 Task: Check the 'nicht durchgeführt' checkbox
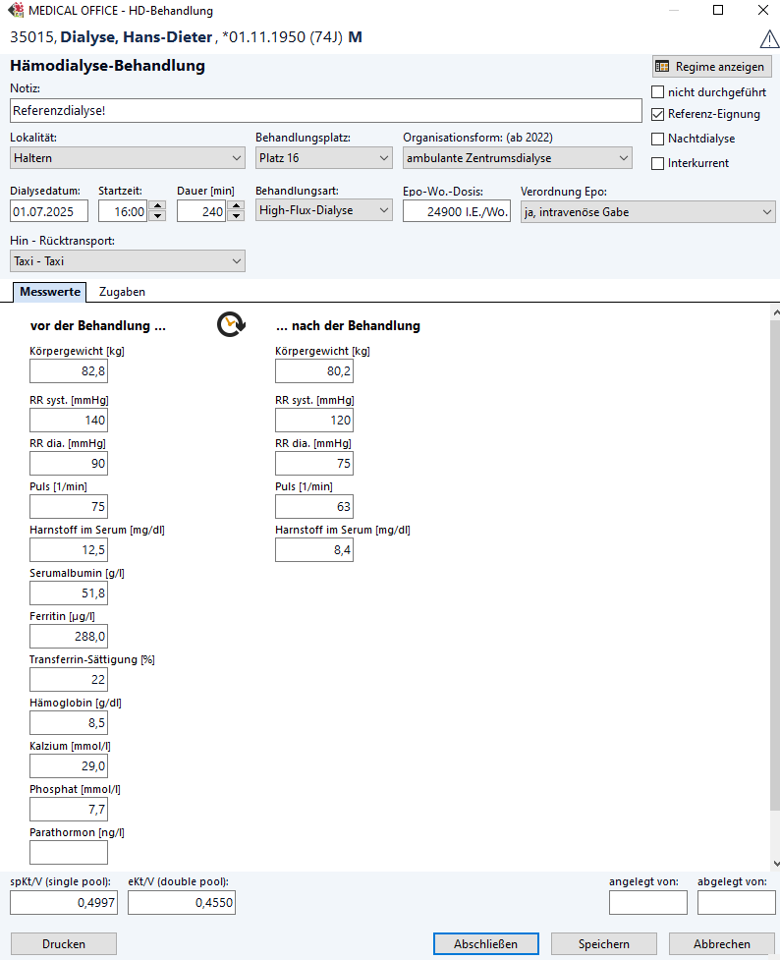point(658,92)
